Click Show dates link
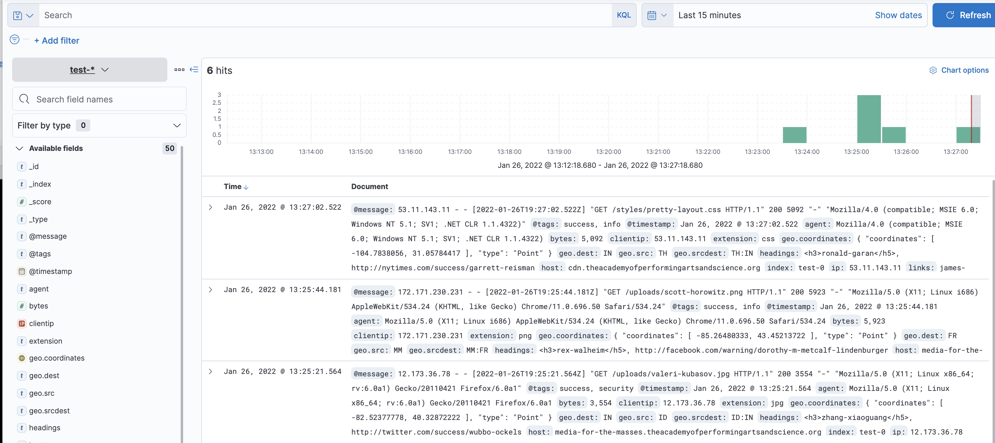This screenshot has width=995, height=443. click(898, 15)
